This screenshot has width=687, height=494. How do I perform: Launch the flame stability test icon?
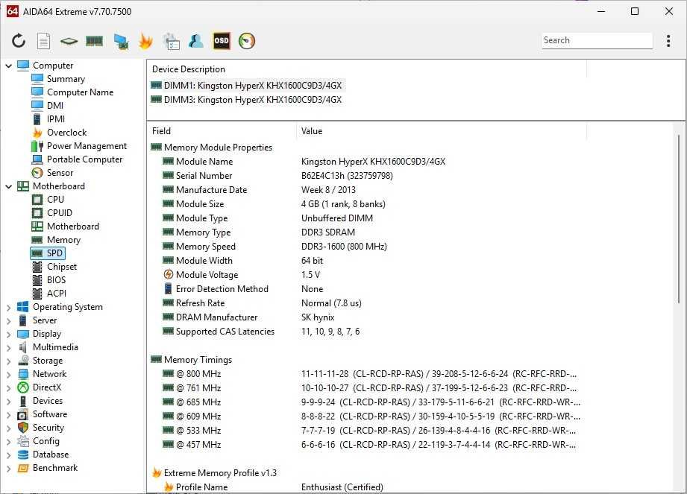click(x=145, y=41)
